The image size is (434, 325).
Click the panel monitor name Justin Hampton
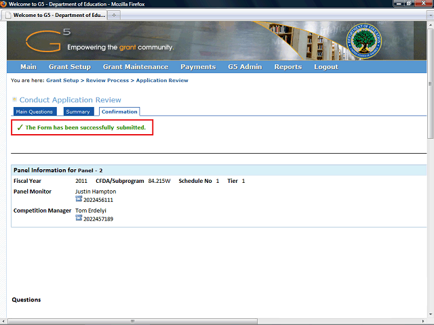click(96, 192)
